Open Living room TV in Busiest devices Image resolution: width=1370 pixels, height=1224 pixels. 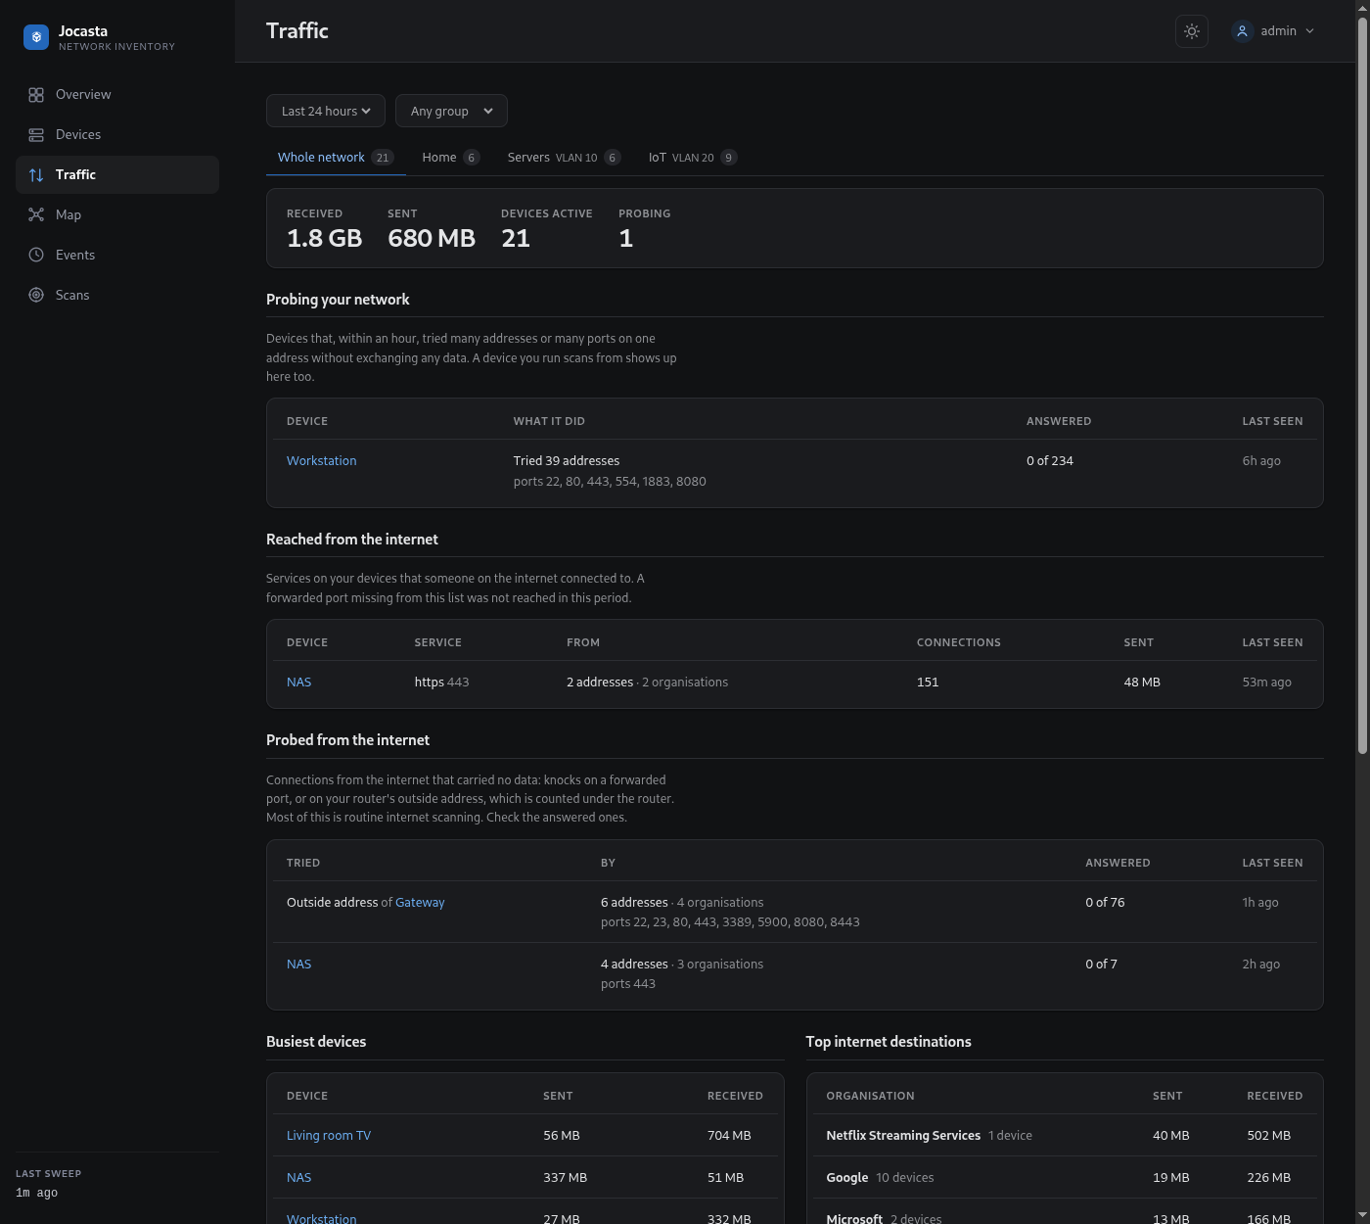(329, 1136)
